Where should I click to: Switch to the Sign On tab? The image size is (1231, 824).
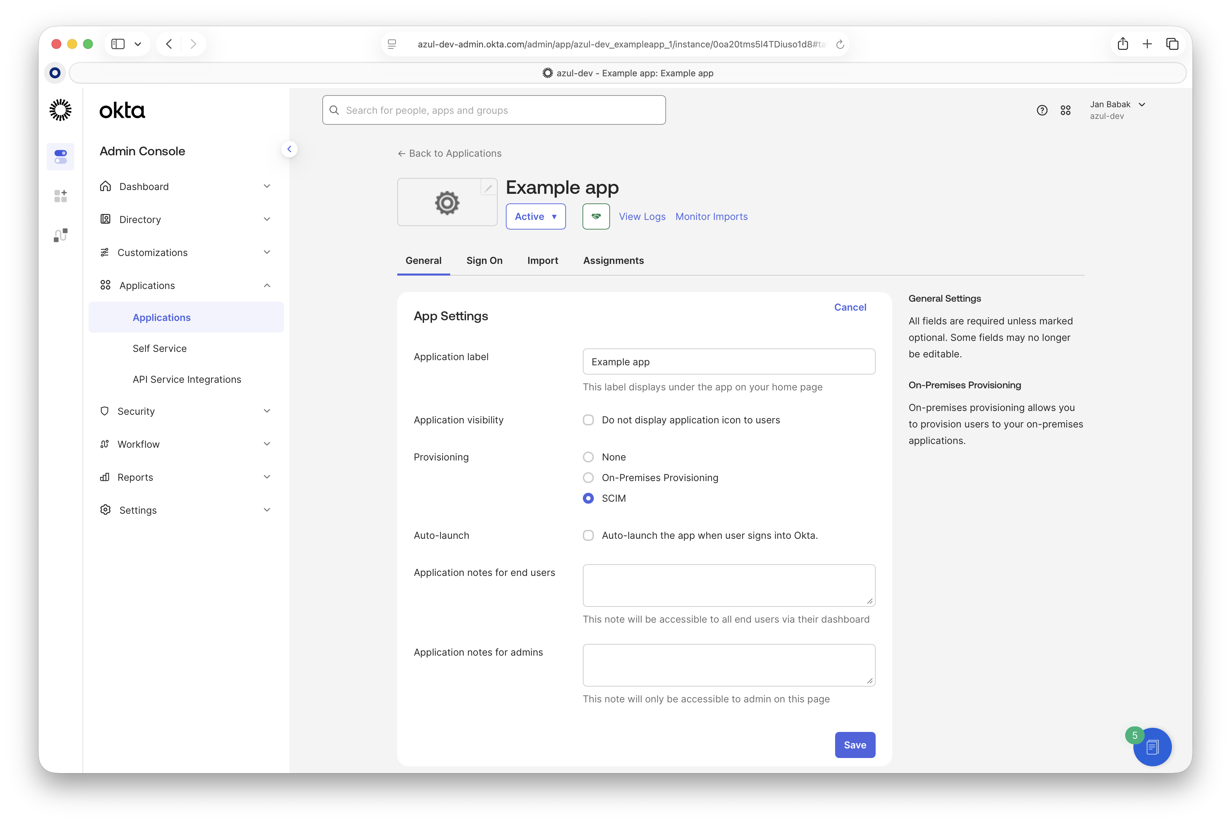coord(484,261)
